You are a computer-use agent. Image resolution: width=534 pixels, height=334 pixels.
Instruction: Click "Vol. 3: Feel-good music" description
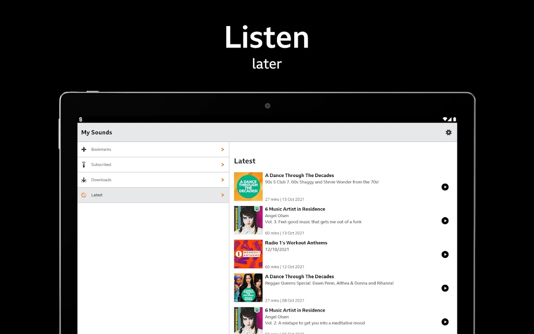point(313,222)
